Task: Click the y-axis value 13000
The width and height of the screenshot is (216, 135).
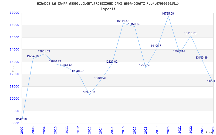Action: coord(14,62)
